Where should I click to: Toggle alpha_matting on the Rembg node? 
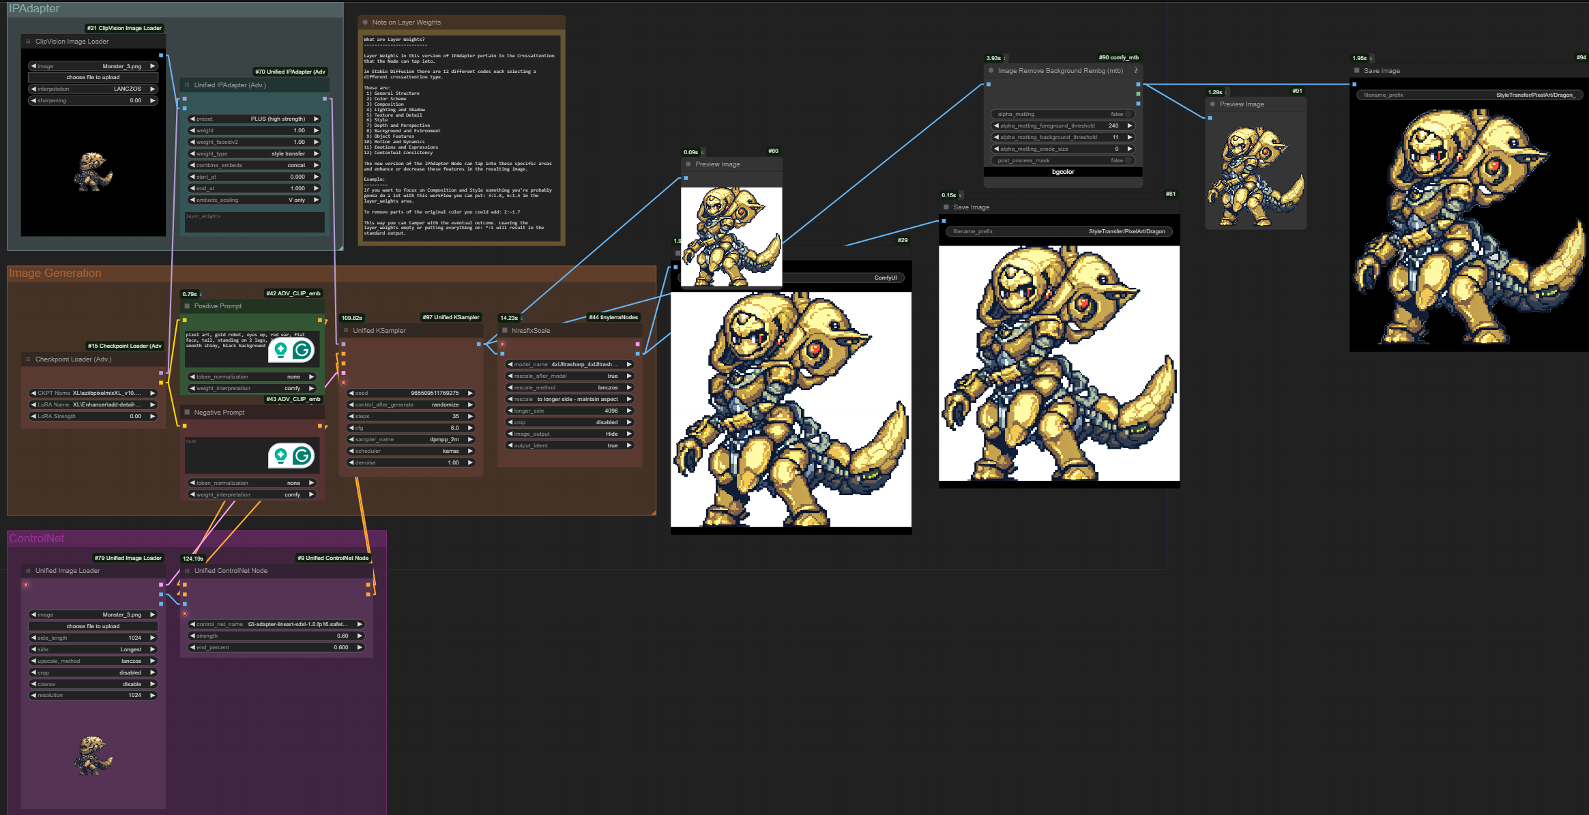(x=1062, y=115)
